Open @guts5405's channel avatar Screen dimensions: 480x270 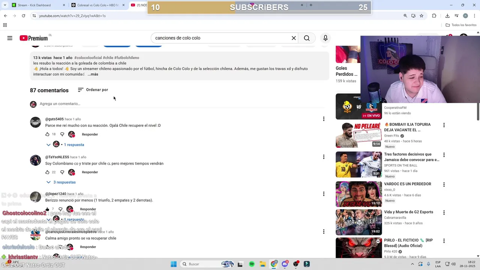coord(35,122)
